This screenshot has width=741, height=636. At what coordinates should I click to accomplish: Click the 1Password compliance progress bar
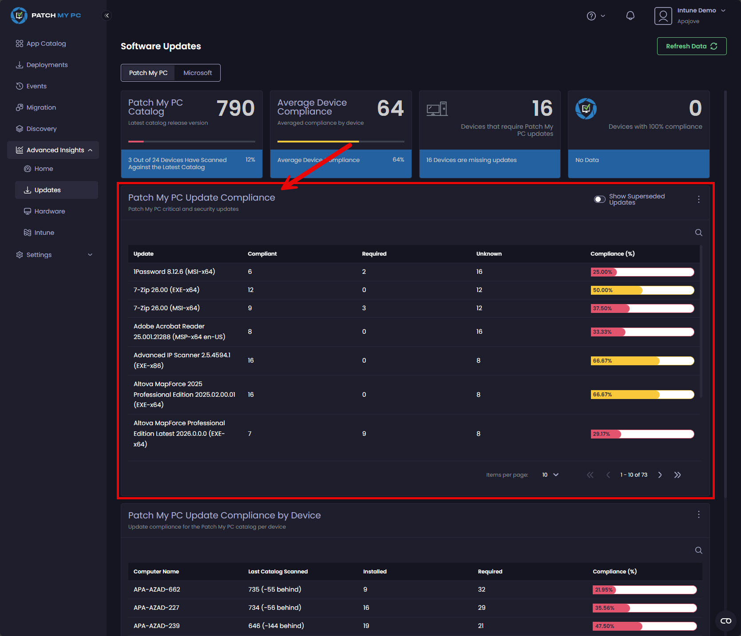642,272
